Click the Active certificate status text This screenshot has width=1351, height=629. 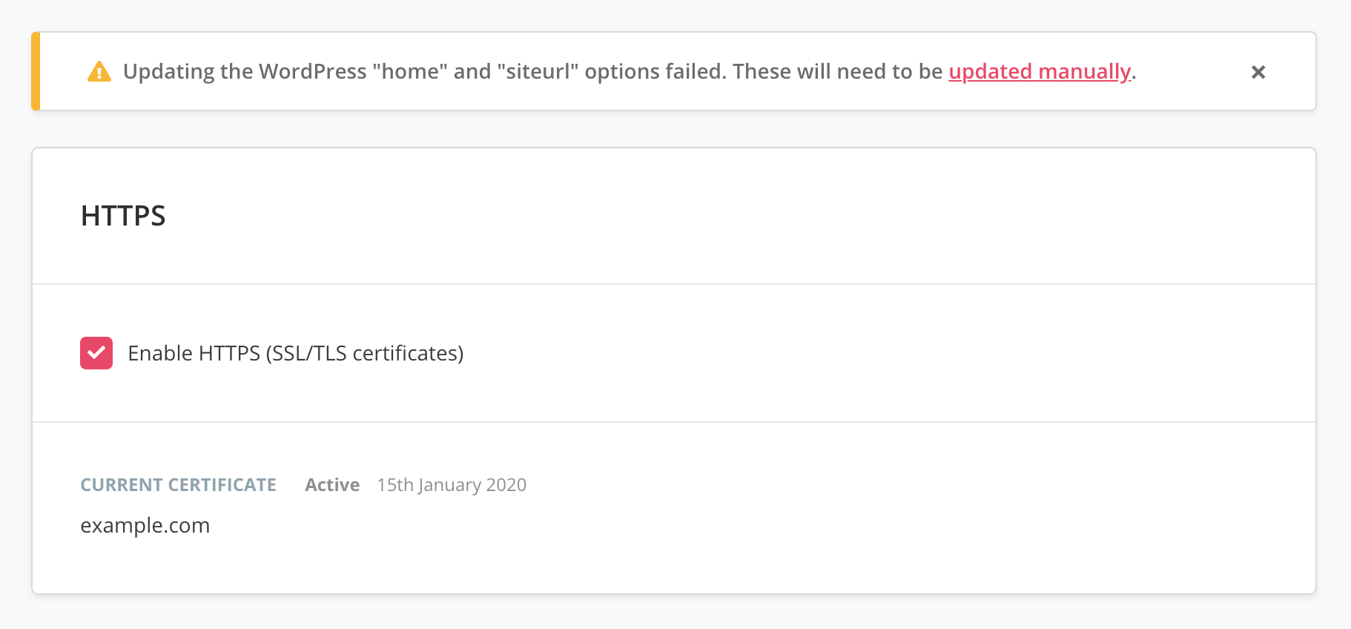(332, 484)
